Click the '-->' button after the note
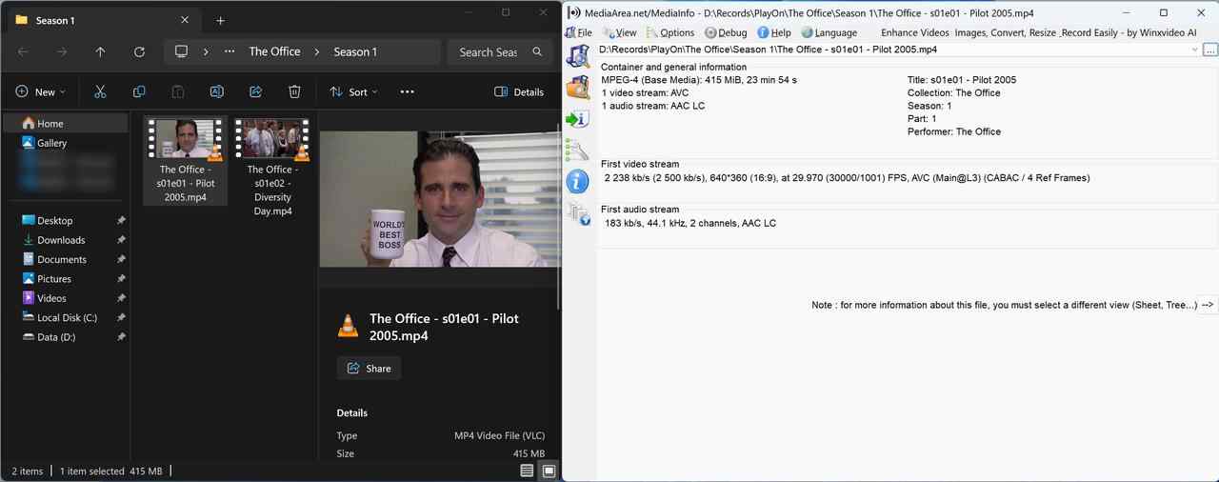This screenshot has width=1219, height=482. (1209, 305)
